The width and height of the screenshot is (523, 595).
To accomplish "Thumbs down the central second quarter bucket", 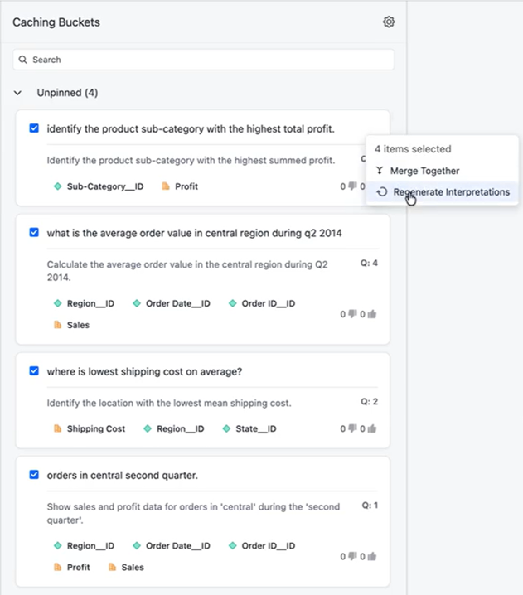I will point(352,557).
